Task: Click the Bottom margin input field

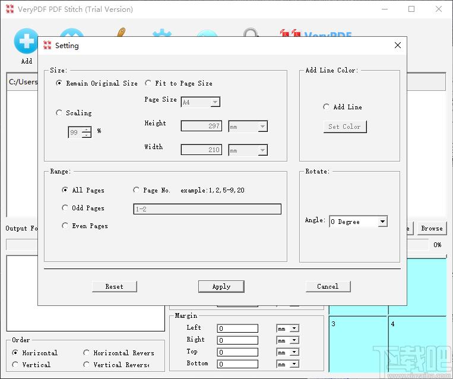Action: coord(237,364)
